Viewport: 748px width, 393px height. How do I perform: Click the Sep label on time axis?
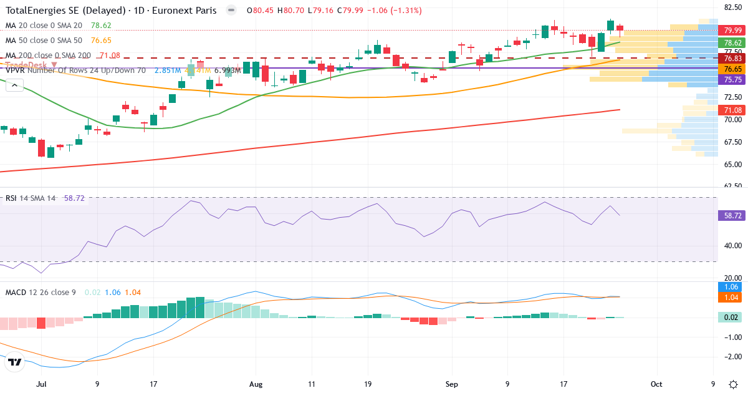click(452, 384)
